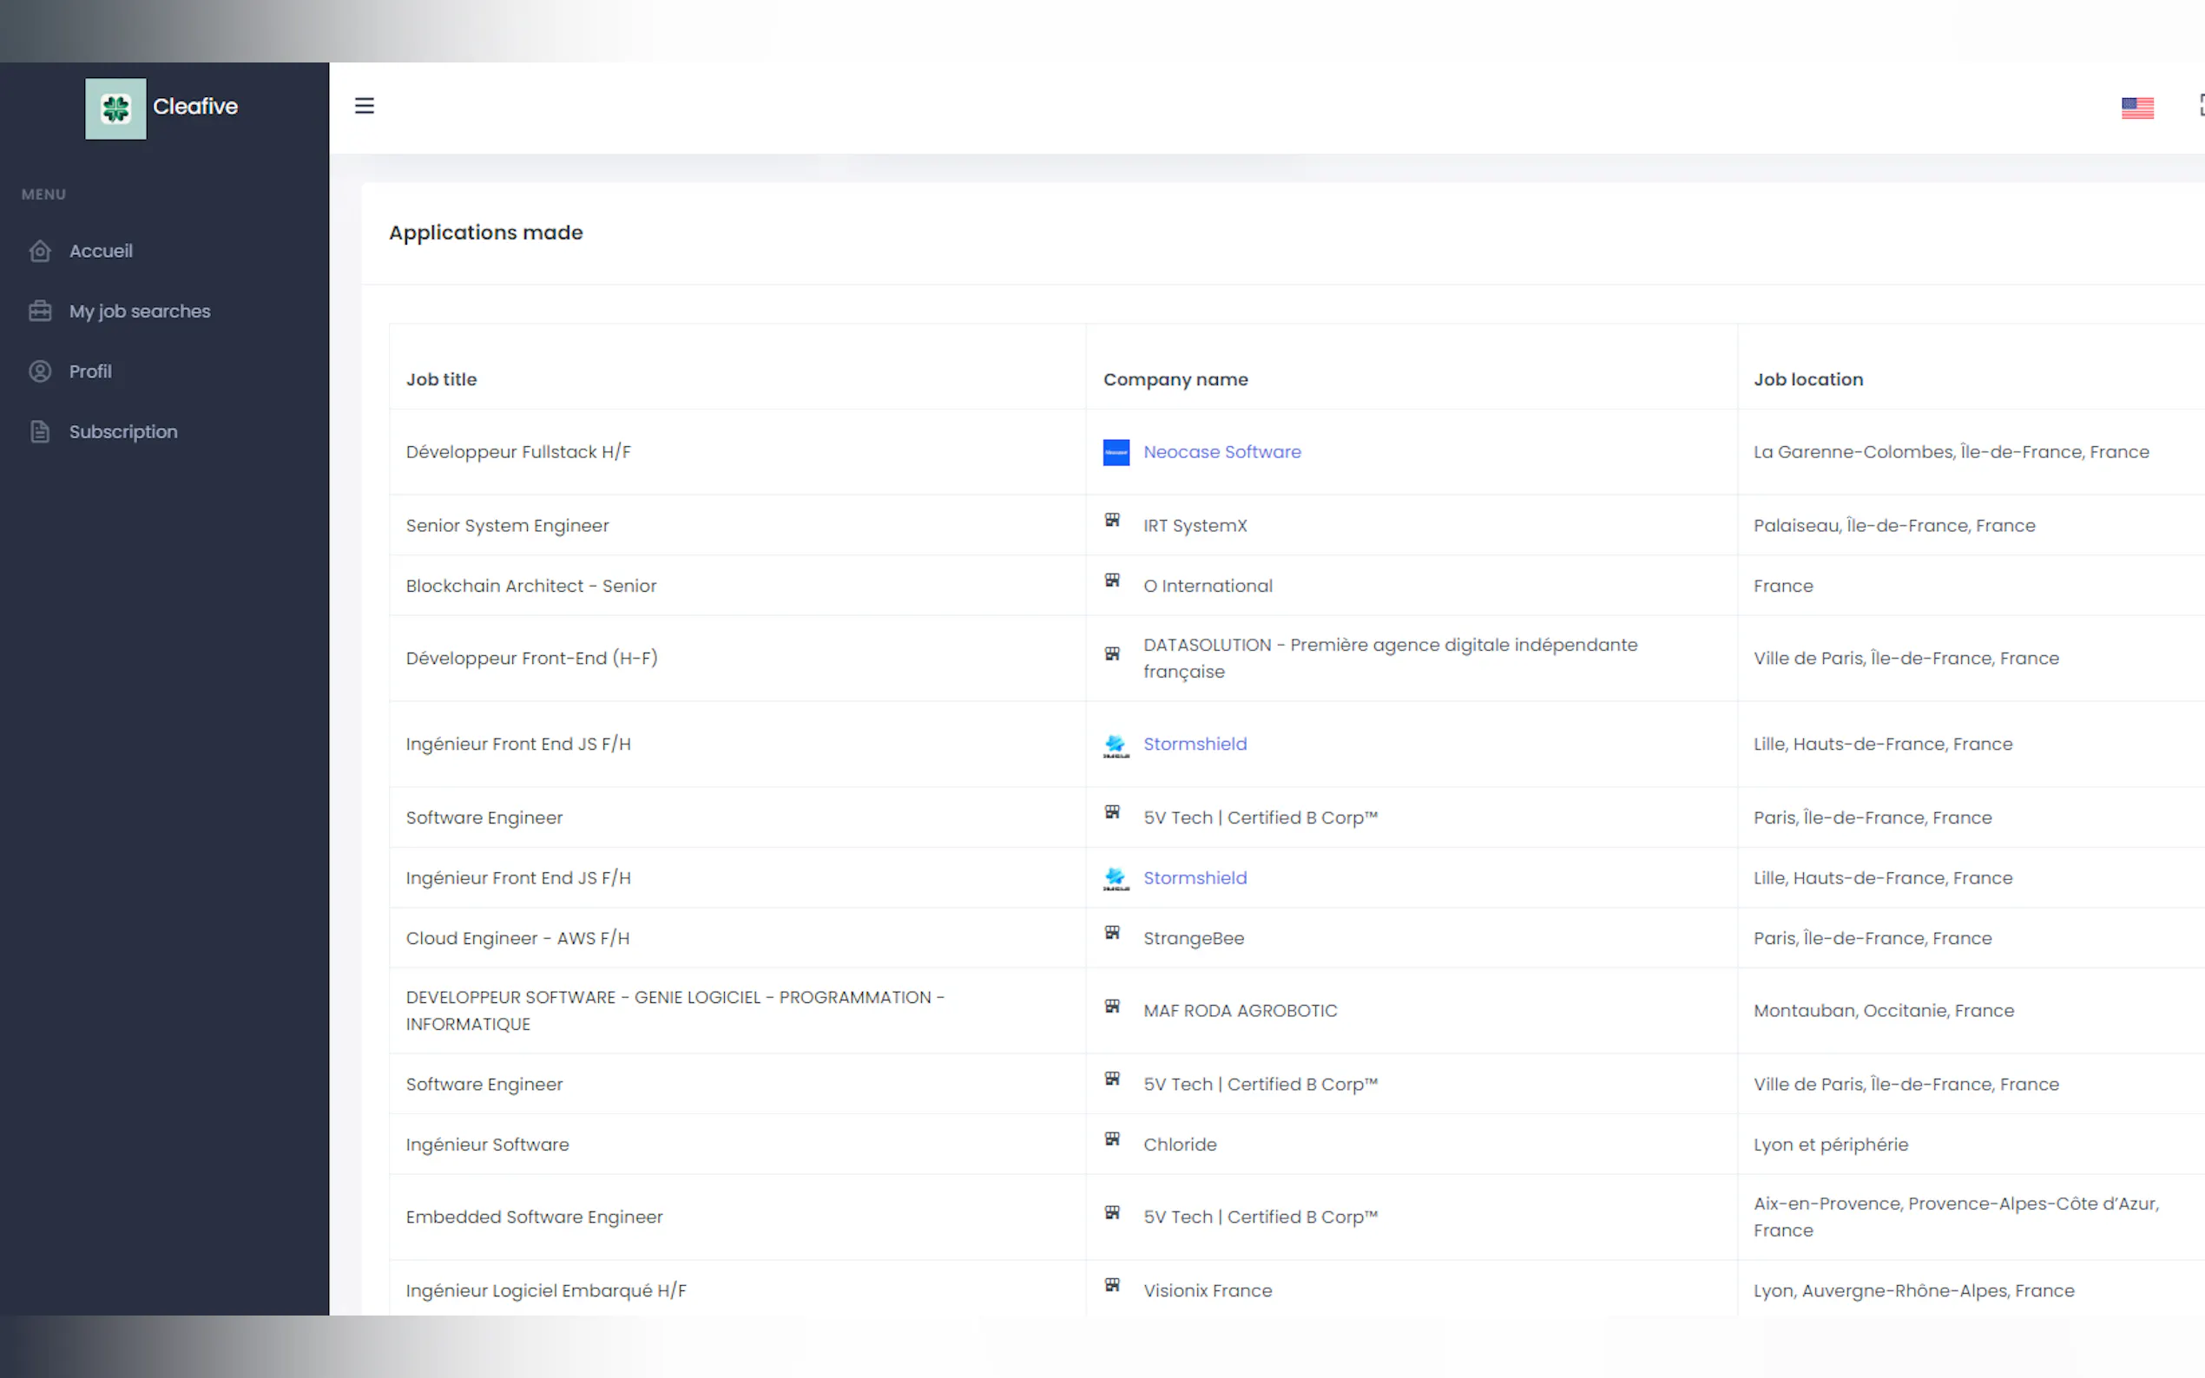Click the building icon next to IRT SystemX
This screenshot has height=1378, width=2205.
[1112, 521]
